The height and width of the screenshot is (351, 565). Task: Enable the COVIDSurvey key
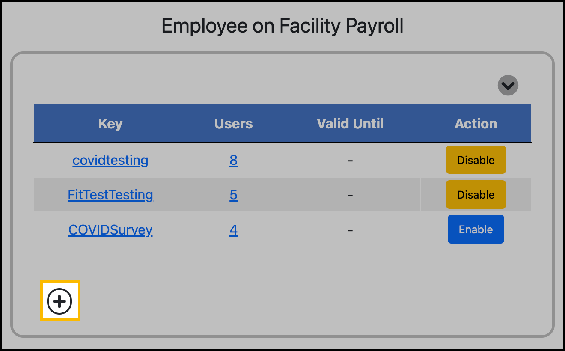[476, 229]
